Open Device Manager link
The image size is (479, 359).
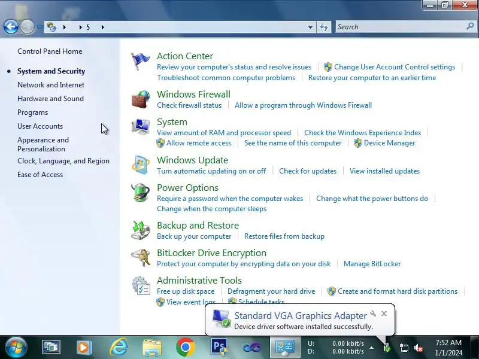390,143
